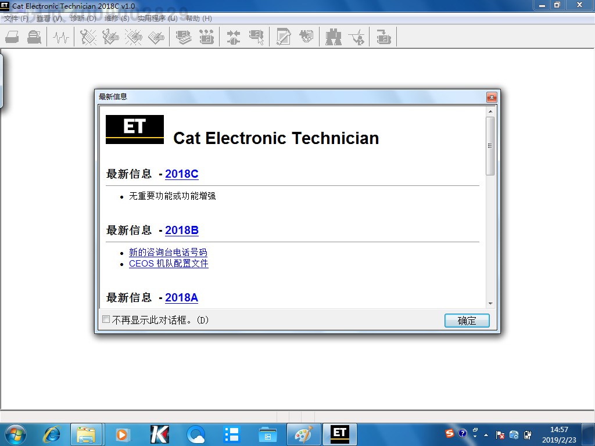Click the dialog vertical scrollbar thumb
The width and height of the screenshot is (595, 446).
[490, 146]
